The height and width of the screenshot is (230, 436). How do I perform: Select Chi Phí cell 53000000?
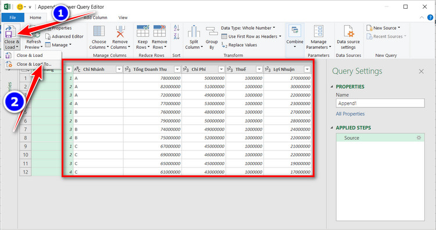pos(204,103)
